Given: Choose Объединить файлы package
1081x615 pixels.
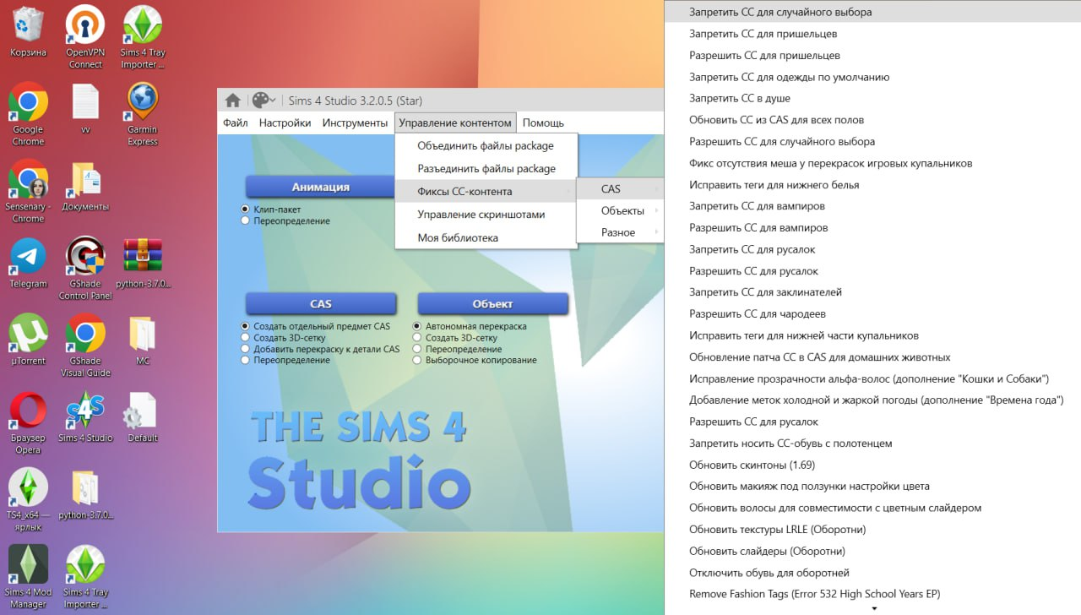Looking at the screenshot, I should 486,145.
